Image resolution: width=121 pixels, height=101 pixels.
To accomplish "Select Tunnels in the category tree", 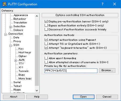I will pos(24,71).
